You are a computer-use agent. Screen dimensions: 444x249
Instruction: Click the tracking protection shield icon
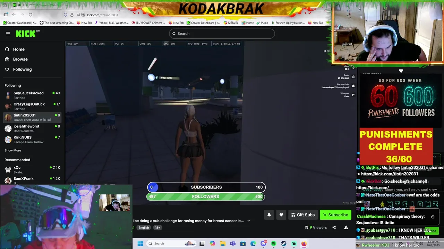(x=65, y=15)
